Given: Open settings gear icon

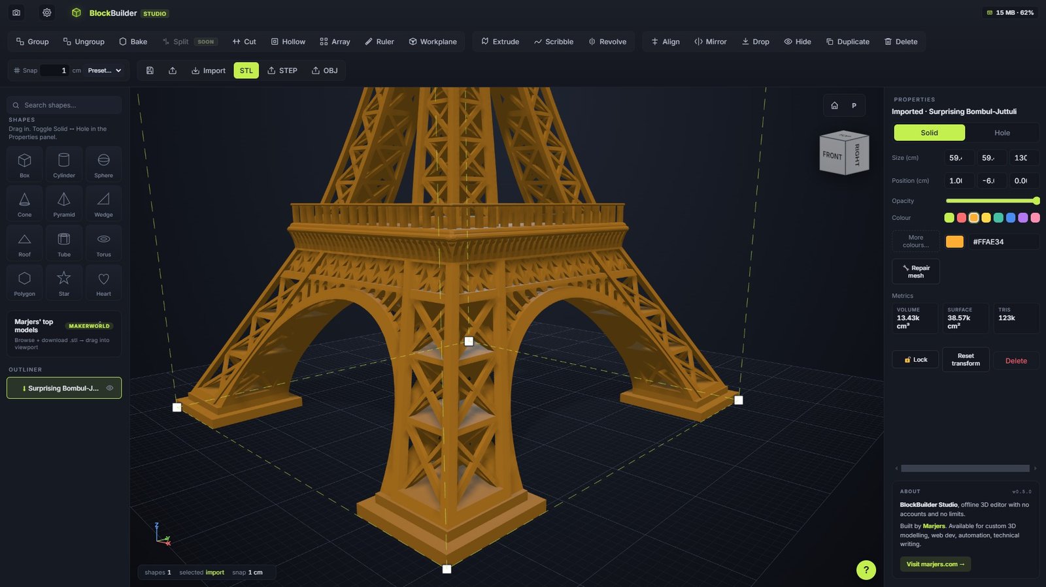Looking at the screenshot, I should [x=47, y=12].
